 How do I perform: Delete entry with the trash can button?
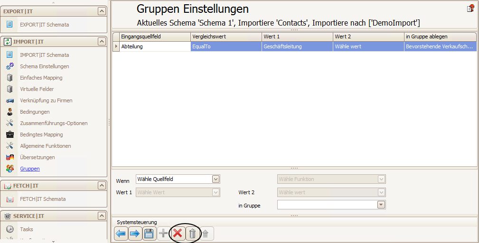192,234
